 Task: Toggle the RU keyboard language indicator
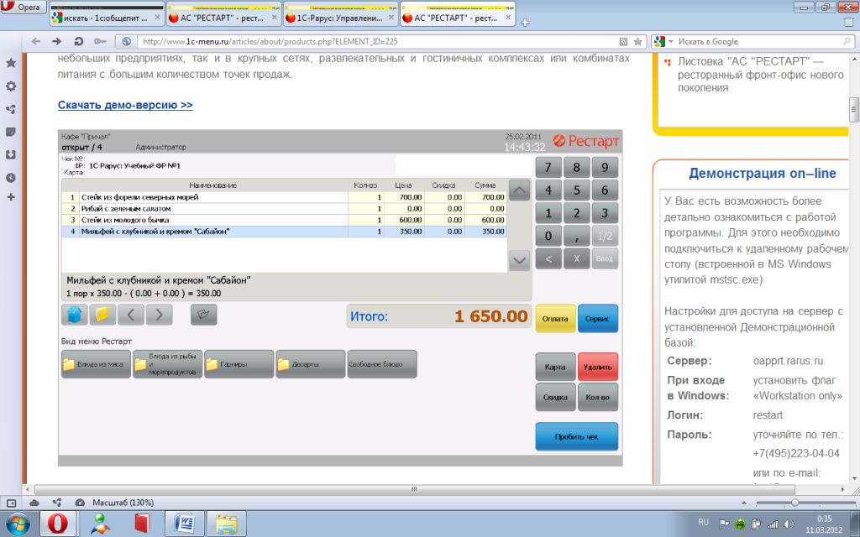click(703, 522)
